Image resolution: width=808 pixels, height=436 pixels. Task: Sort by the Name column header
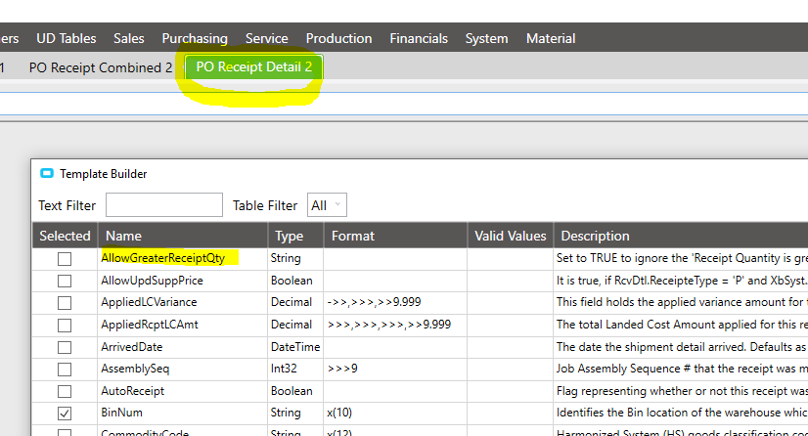183,236
